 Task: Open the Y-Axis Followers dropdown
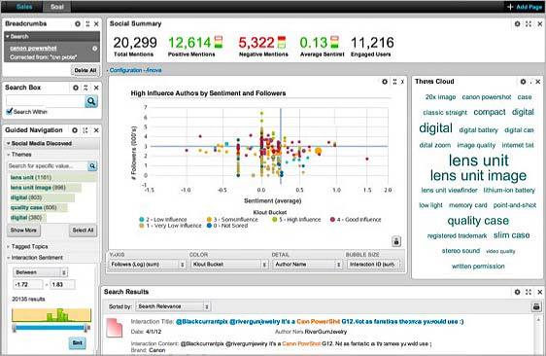149,265
